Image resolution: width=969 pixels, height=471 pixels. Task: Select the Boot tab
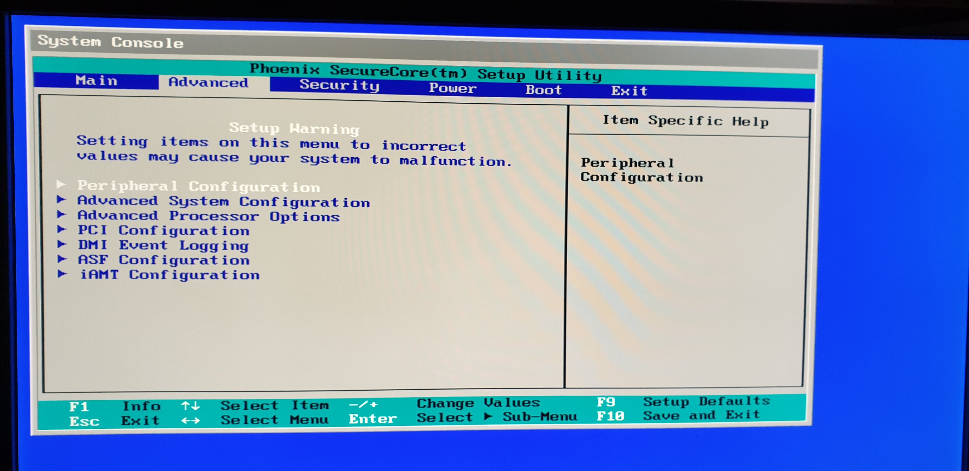click(543, 90)
